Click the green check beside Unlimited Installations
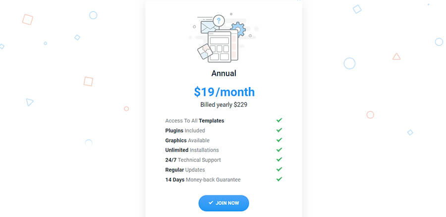Viewport: 446px width, 217px height. [x=279, y=150]
